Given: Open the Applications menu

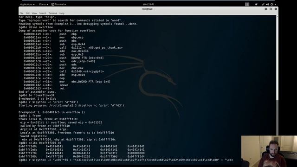Looking at the screenshot, I should pos(27,4).
